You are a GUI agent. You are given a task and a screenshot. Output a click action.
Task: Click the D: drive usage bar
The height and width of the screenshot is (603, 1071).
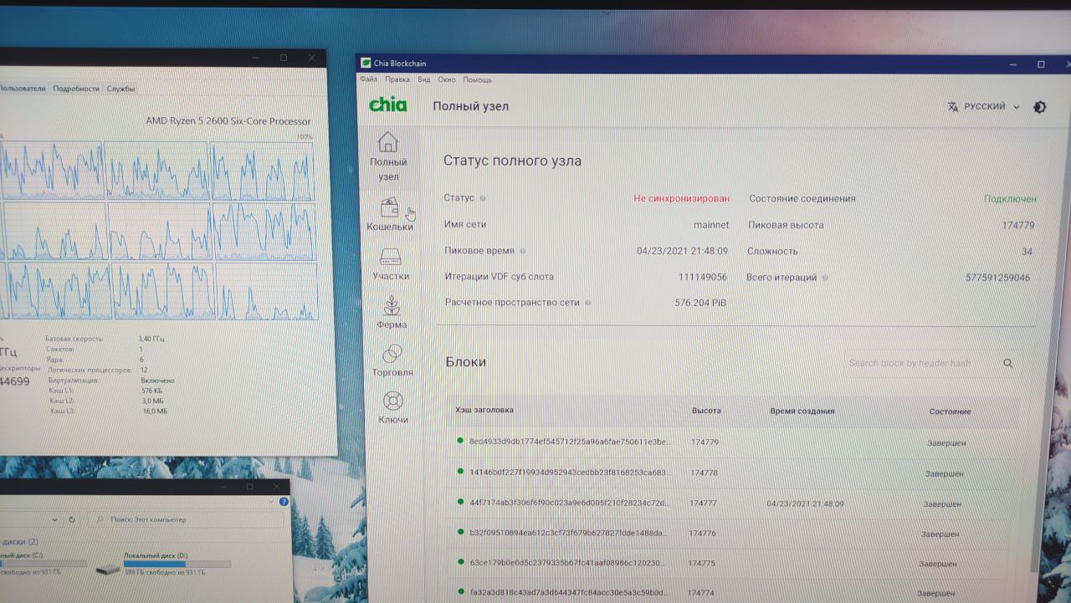pos(177,565)
